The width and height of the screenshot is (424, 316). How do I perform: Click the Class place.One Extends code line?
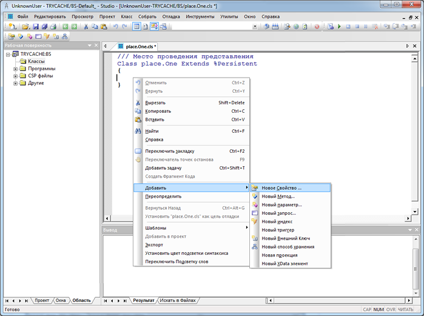[187, 64]
